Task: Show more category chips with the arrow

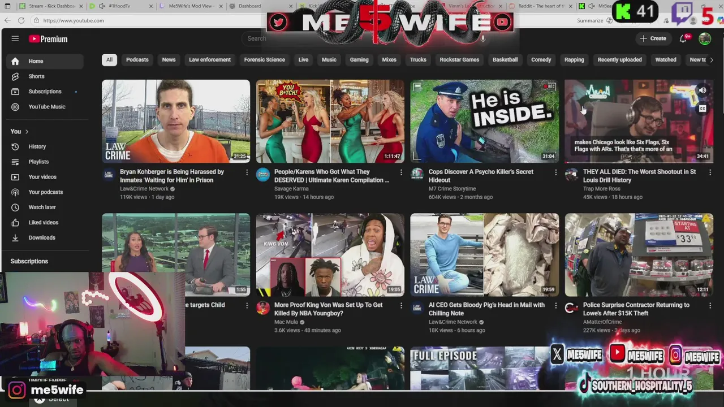Action: click(x=711, y=60)
